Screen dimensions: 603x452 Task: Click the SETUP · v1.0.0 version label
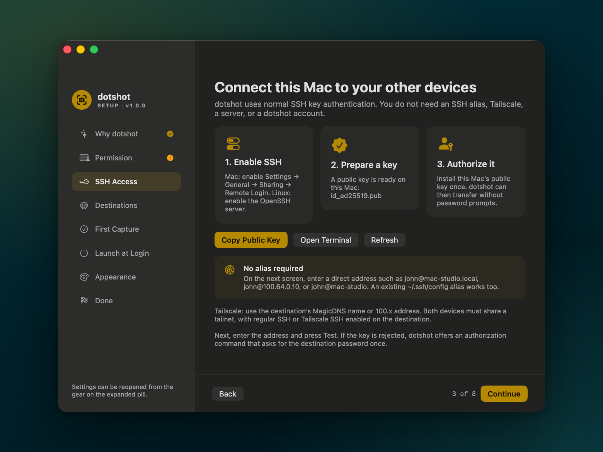(x=121, y=105)
